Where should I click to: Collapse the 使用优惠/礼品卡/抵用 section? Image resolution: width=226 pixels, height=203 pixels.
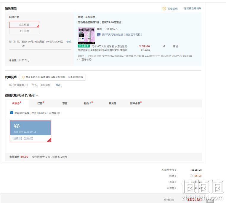(x=37, y=96)
